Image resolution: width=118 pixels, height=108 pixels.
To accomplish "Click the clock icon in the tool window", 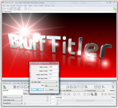I will [x=22, y=87].
